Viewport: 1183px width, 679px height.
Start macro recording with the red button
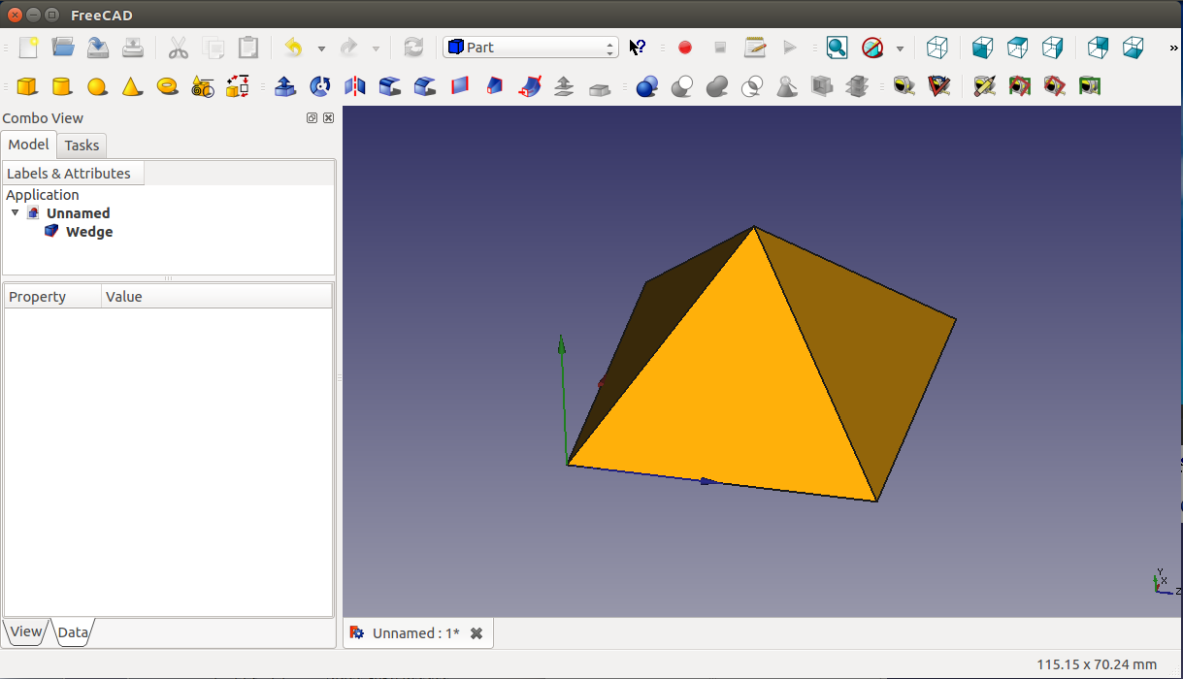click(685, 48)
